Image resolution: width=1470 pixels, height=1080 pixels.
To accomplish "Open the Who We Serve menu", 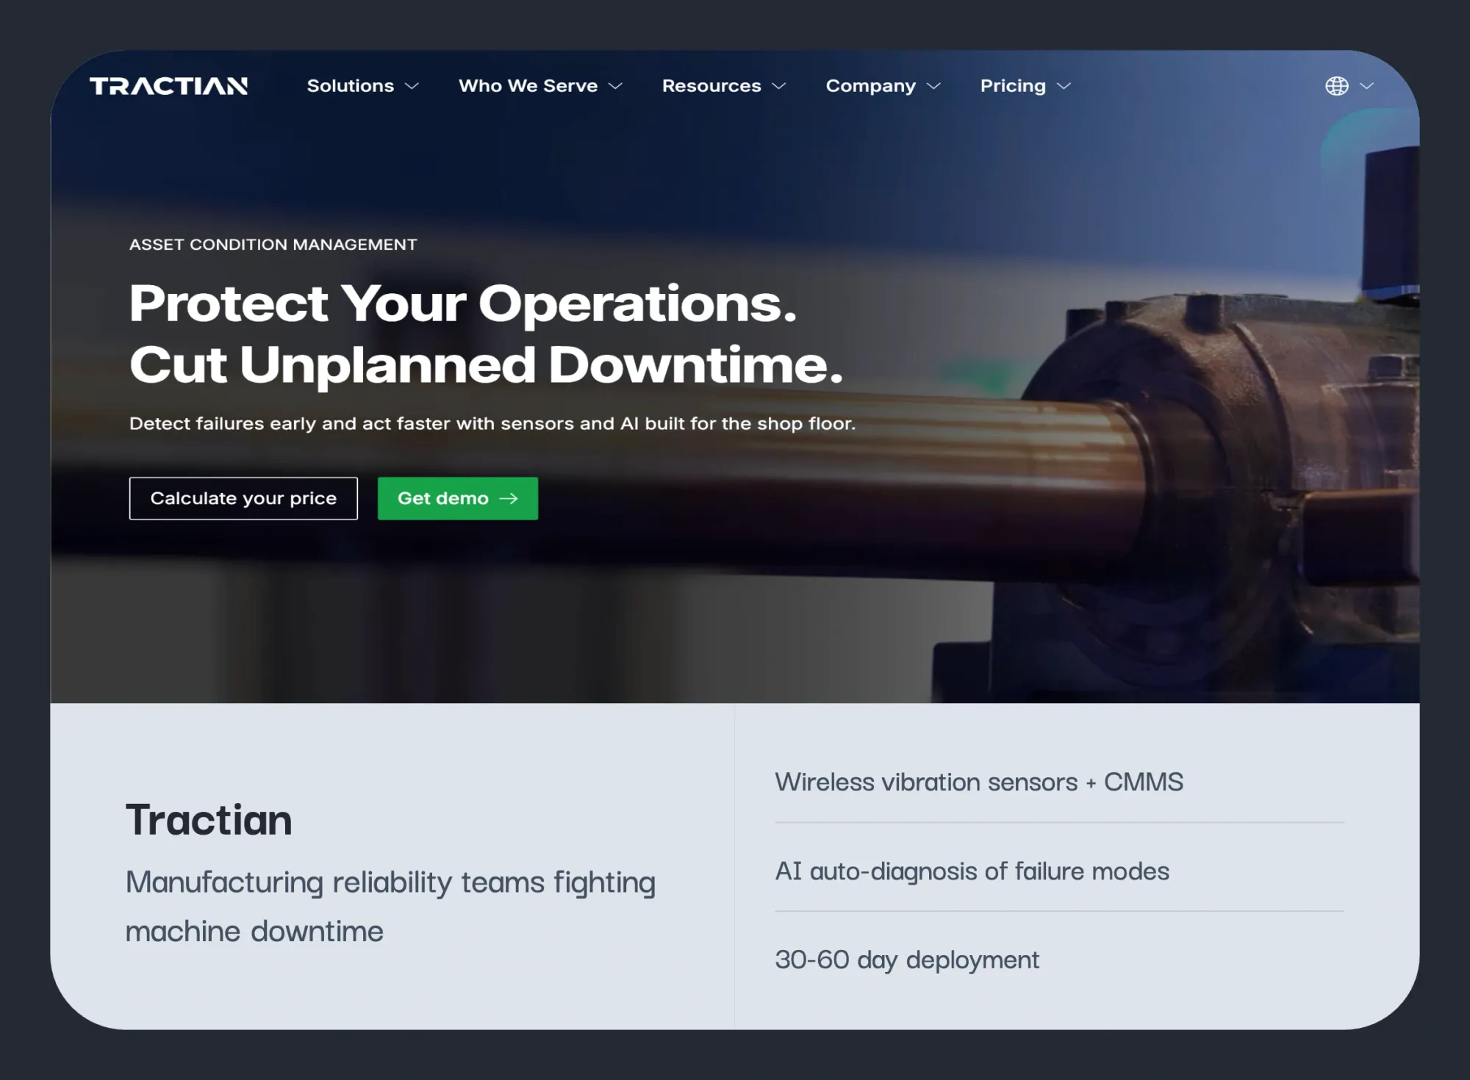I will tap(528, 86).
